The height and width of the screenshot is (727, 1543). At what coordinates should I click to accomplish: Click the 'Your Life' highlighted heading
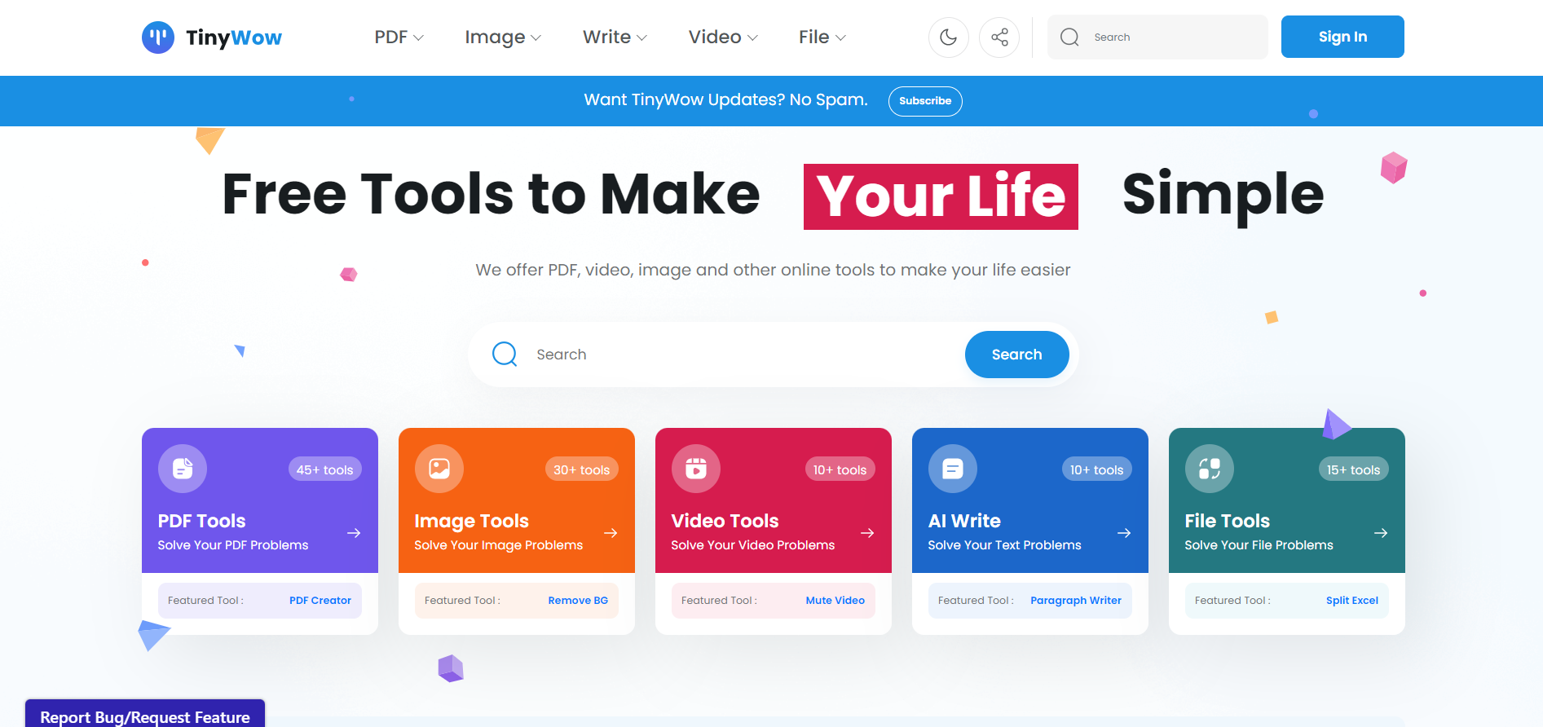coord(941,196)
